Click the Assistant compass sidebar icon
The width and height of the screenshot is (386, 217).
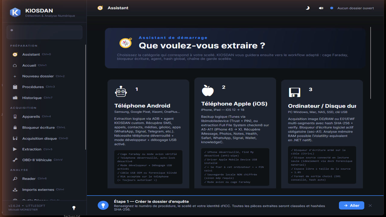coord(15,55)
